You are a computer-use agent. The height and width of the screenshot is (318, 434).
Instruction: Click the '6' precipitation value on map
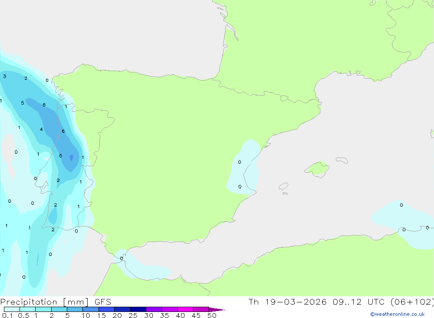point(63,131)
